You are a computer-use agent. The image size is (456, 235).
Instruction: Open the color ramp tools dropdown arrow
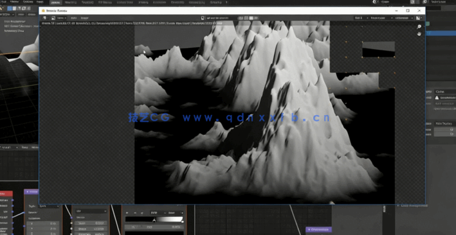tap(143, 213)
